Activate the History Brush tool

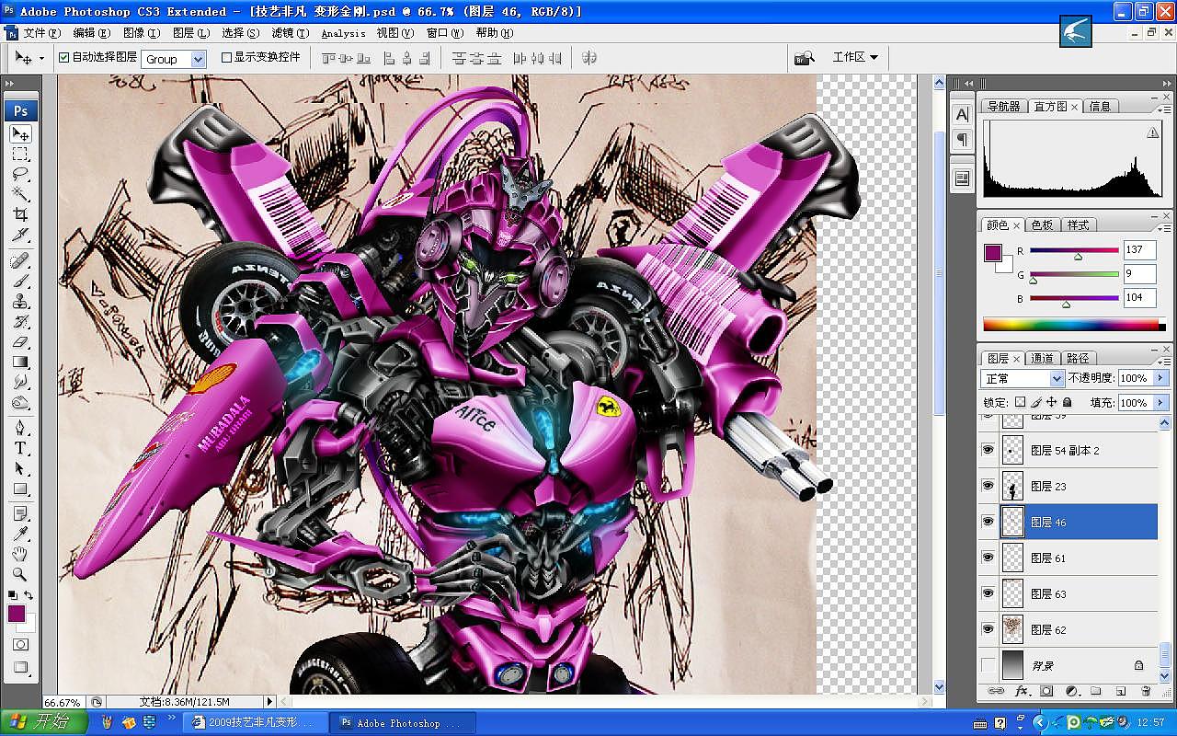pos(20,322)
